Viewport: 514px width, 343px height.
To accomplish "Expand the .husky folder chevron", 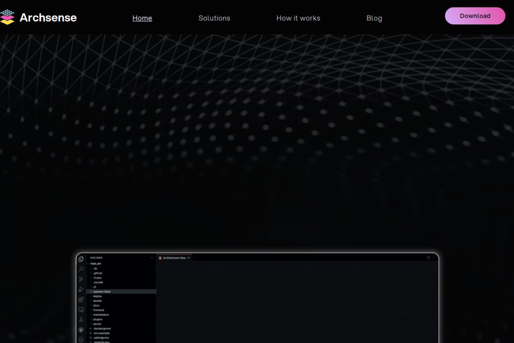I will click(x=91, y=278).
